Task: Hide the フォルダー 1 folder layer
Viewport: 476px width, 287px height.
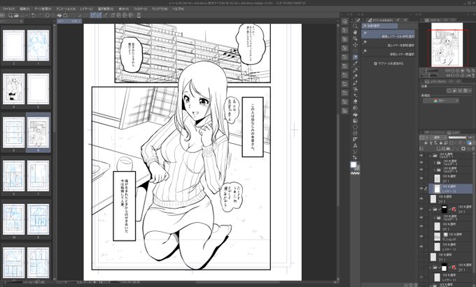Action: coord(421,155)
